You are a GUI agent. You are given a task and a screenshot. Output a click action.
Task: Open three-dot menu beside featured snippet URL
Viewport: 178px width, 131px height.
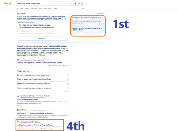pos(51,60)
